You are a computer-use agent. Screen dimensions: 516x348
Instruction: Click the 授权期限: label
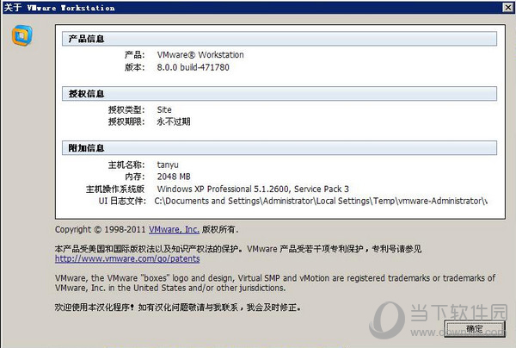pos(126,121)
